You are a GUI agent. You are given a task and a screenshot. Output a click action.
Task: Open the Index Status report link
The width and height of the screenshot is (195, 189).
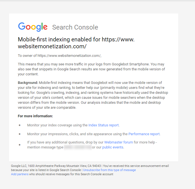[x=103, y=125]
